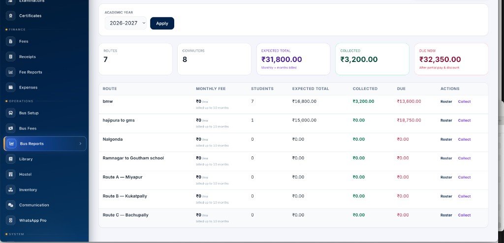Image resolution: width=504 pixels, height=243 pixels.
Task: Navigate to Fees menu label
Action: (x=24, y=41)
